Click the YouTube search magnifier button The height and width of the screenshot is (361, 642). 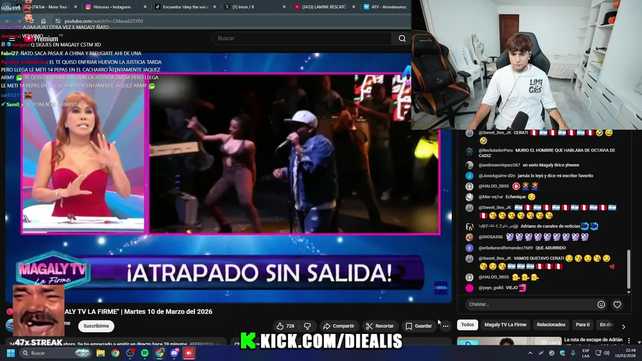(x=402, y=38)
